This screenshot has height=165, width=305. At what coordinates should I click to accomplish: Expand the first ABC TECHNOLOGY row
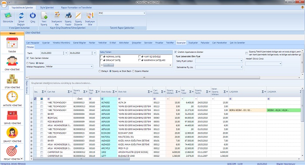31,103
